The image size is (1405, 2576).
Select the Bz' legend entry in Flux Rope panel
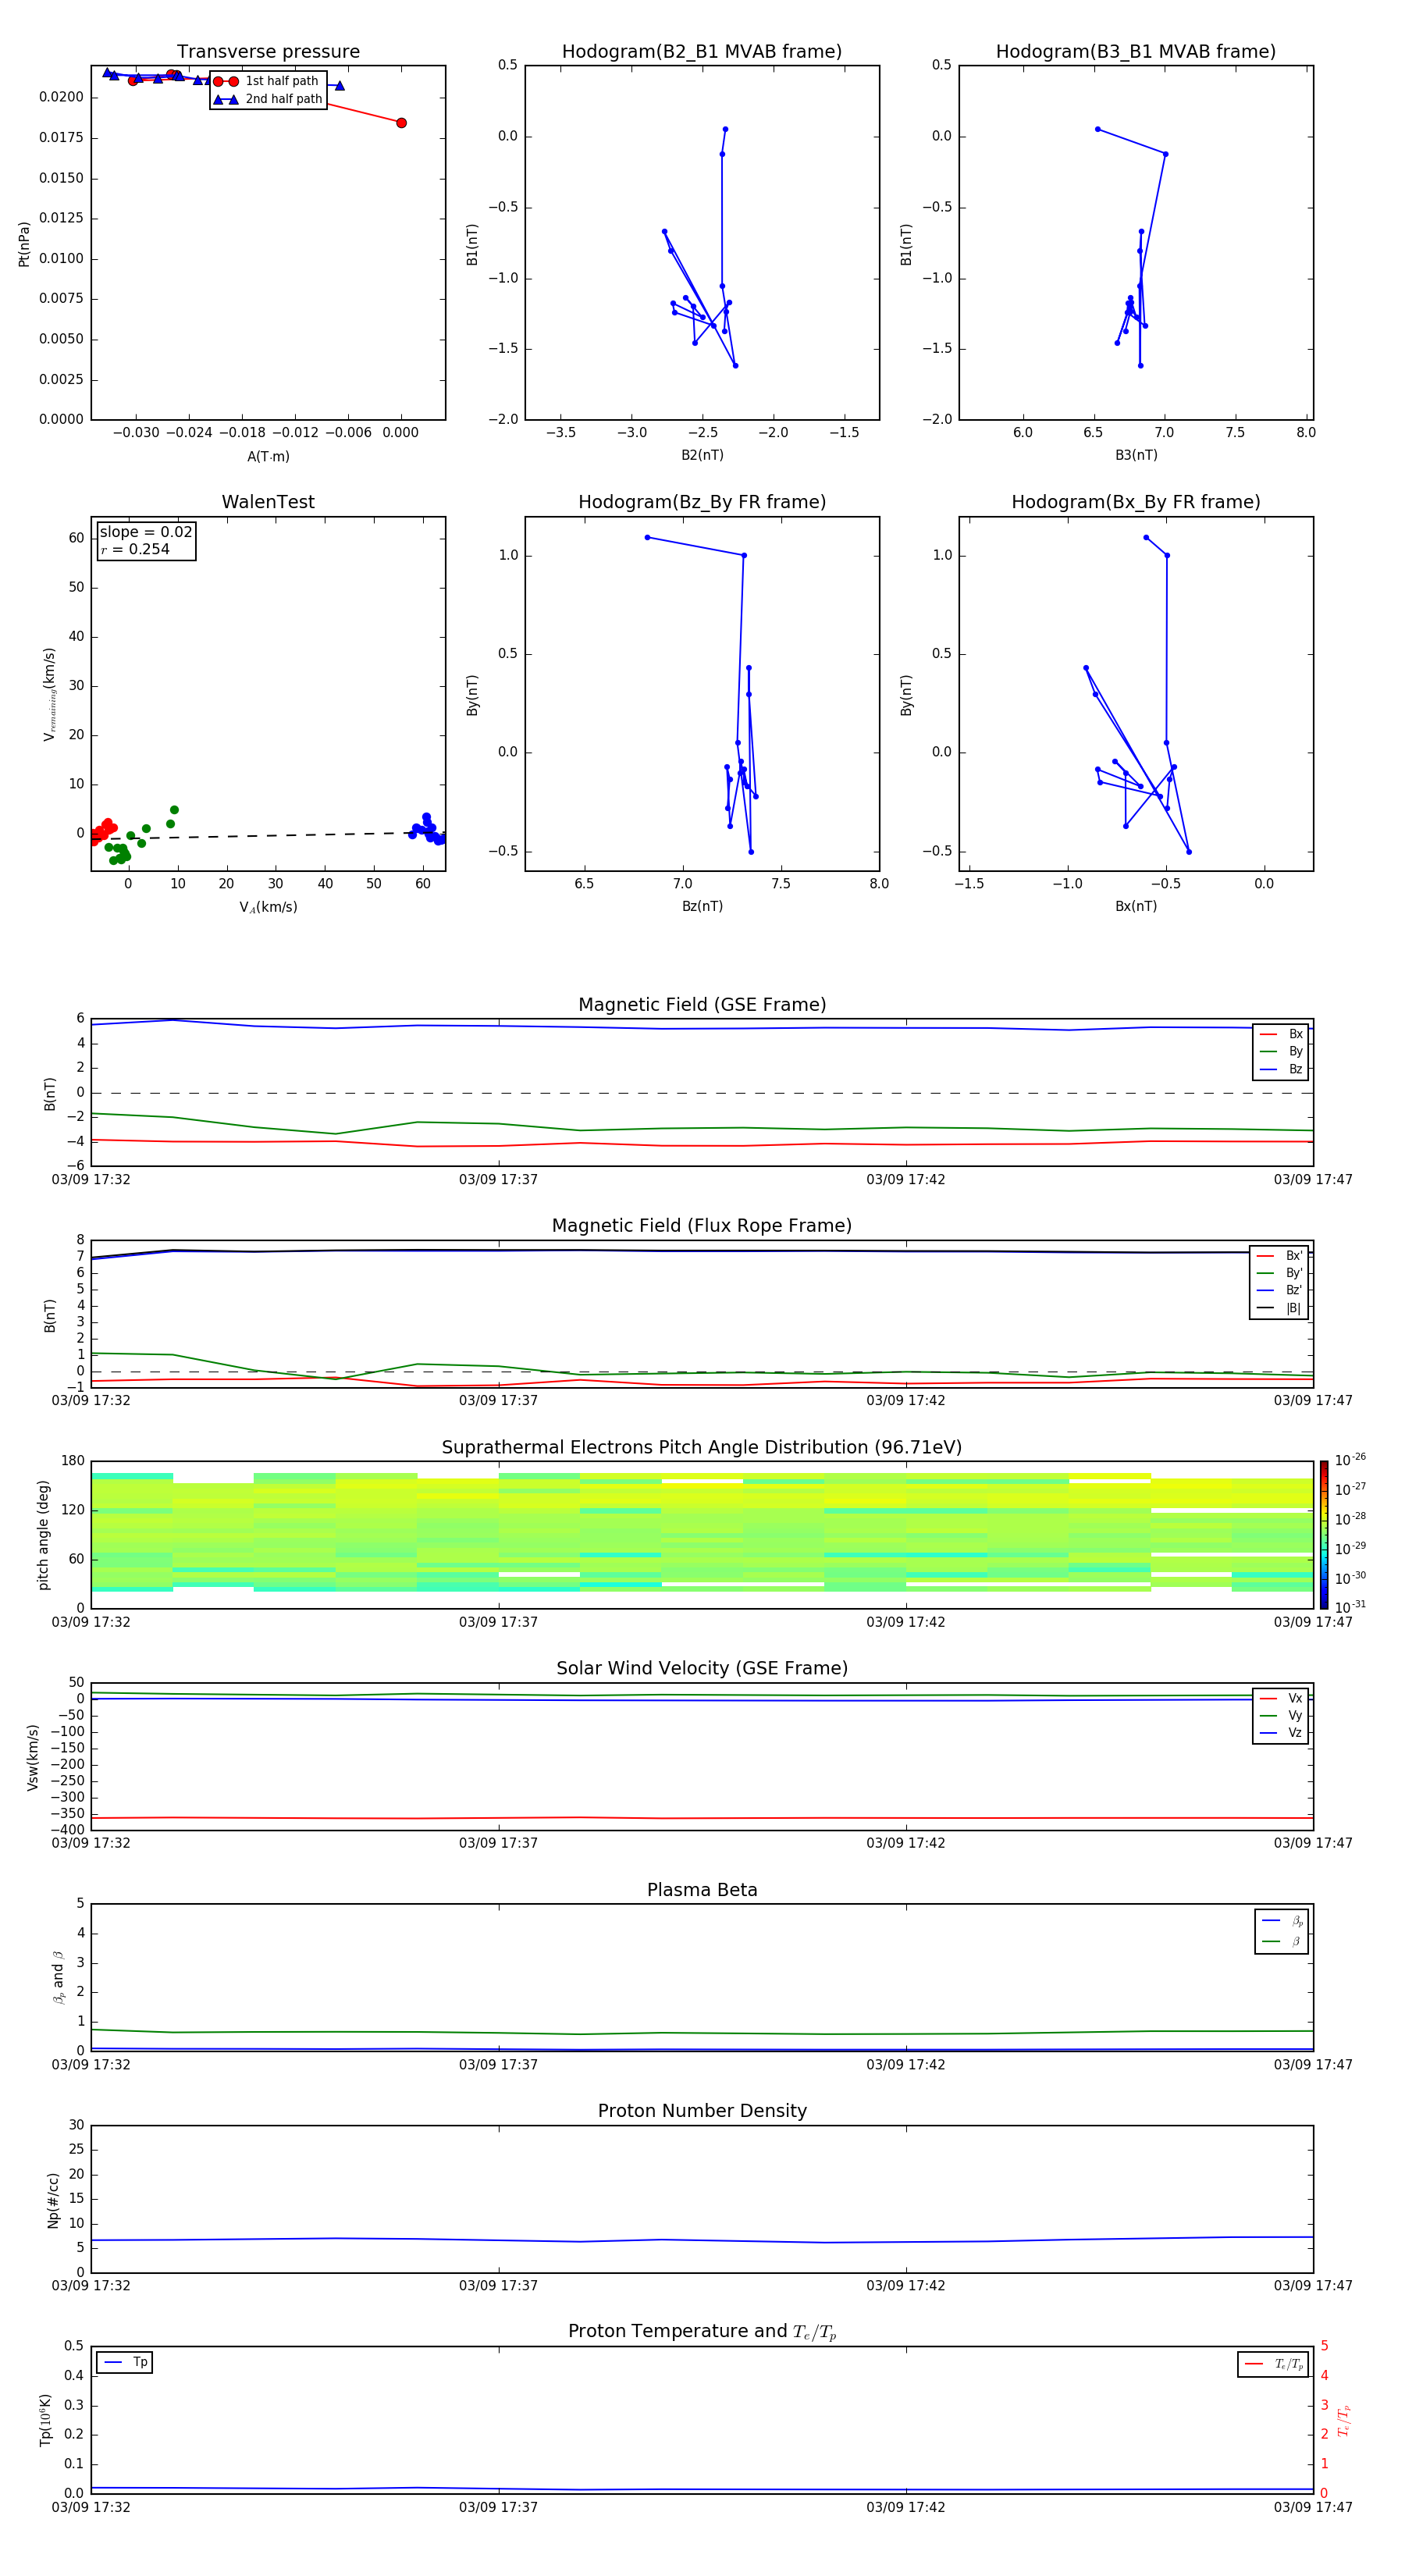[1279, 1290]
